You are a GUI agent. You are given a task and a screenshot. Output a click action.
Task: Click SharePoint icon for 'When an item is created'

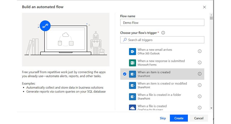pos(132,74)
